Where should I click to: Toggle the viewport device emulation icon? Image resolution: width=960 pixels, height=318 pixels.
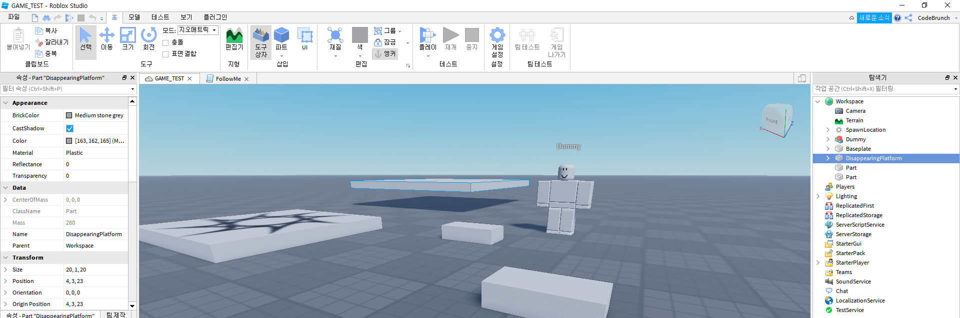pyautogui.click(x=802, y=78)
